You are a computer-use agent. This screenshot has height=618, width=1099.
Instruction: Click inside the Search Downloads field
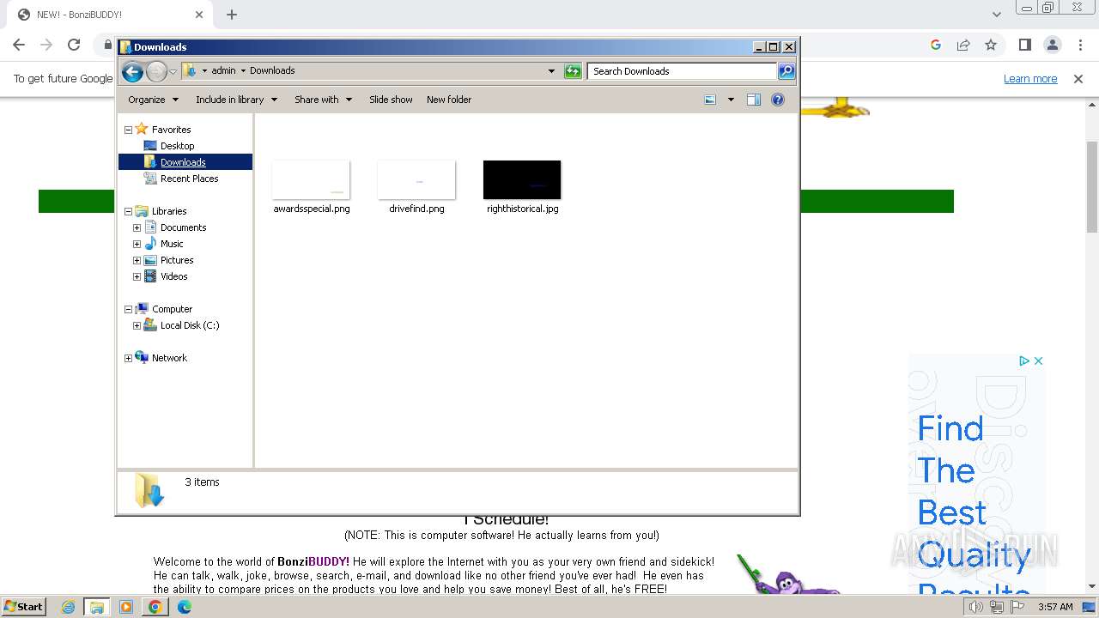coord(683,71)
